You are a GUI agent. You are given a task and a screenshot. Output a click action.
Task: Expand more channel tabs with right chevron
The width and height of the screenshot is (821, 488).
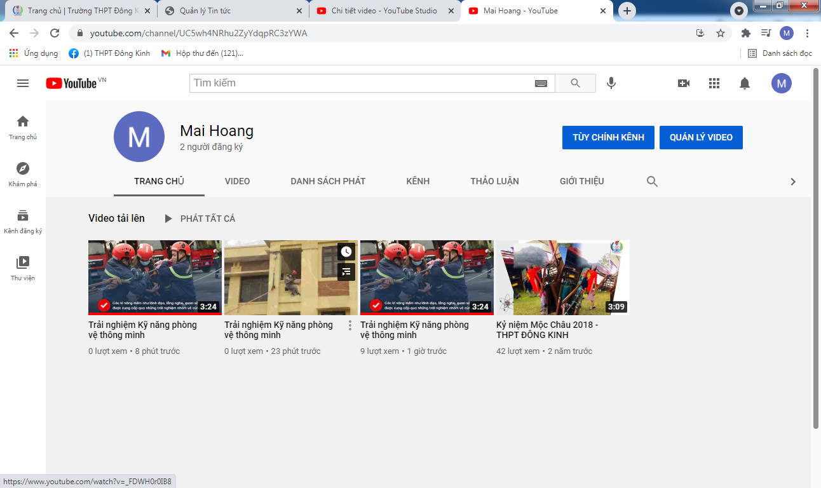(792, 182)
